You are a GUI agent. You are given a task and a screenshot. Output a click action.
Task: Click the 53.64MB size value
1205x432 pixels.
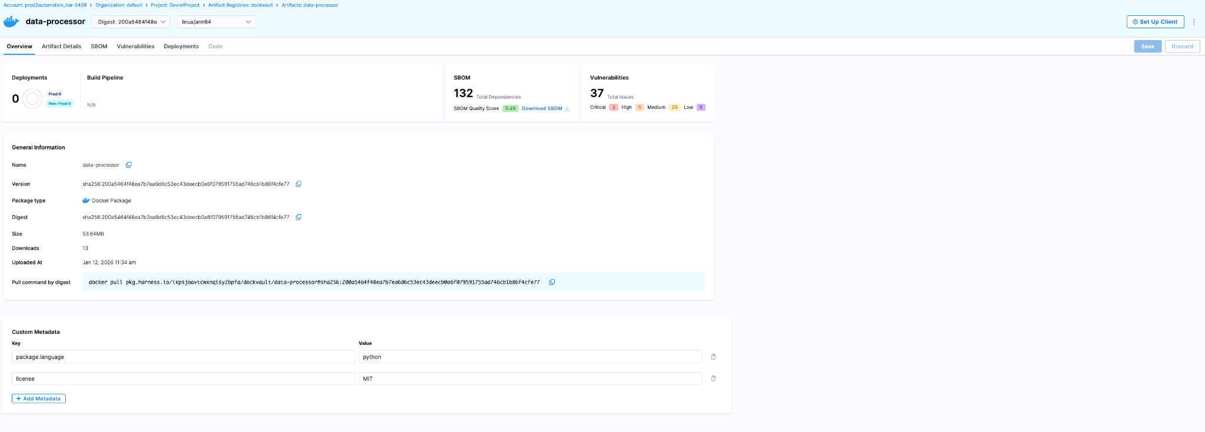(93, 234)
